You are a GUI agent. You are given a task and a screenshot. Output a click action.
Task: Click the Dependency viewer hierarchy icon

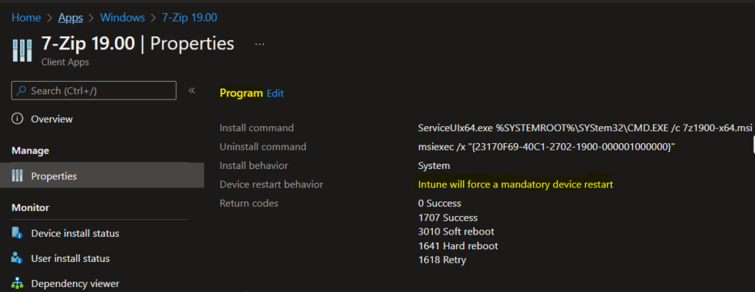pos(18,283)
